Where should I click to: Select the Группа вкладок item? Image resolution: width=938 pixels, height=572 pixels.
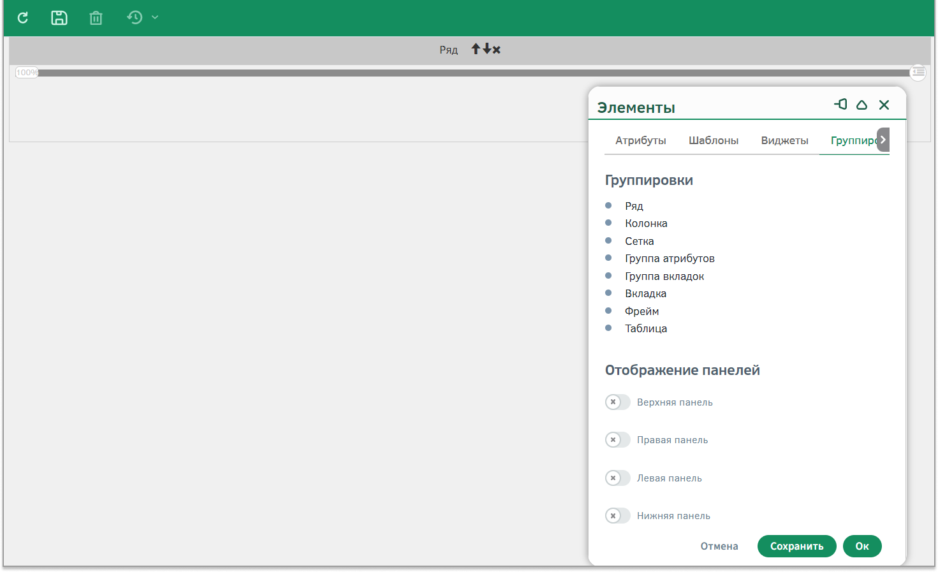click(664, 276)
